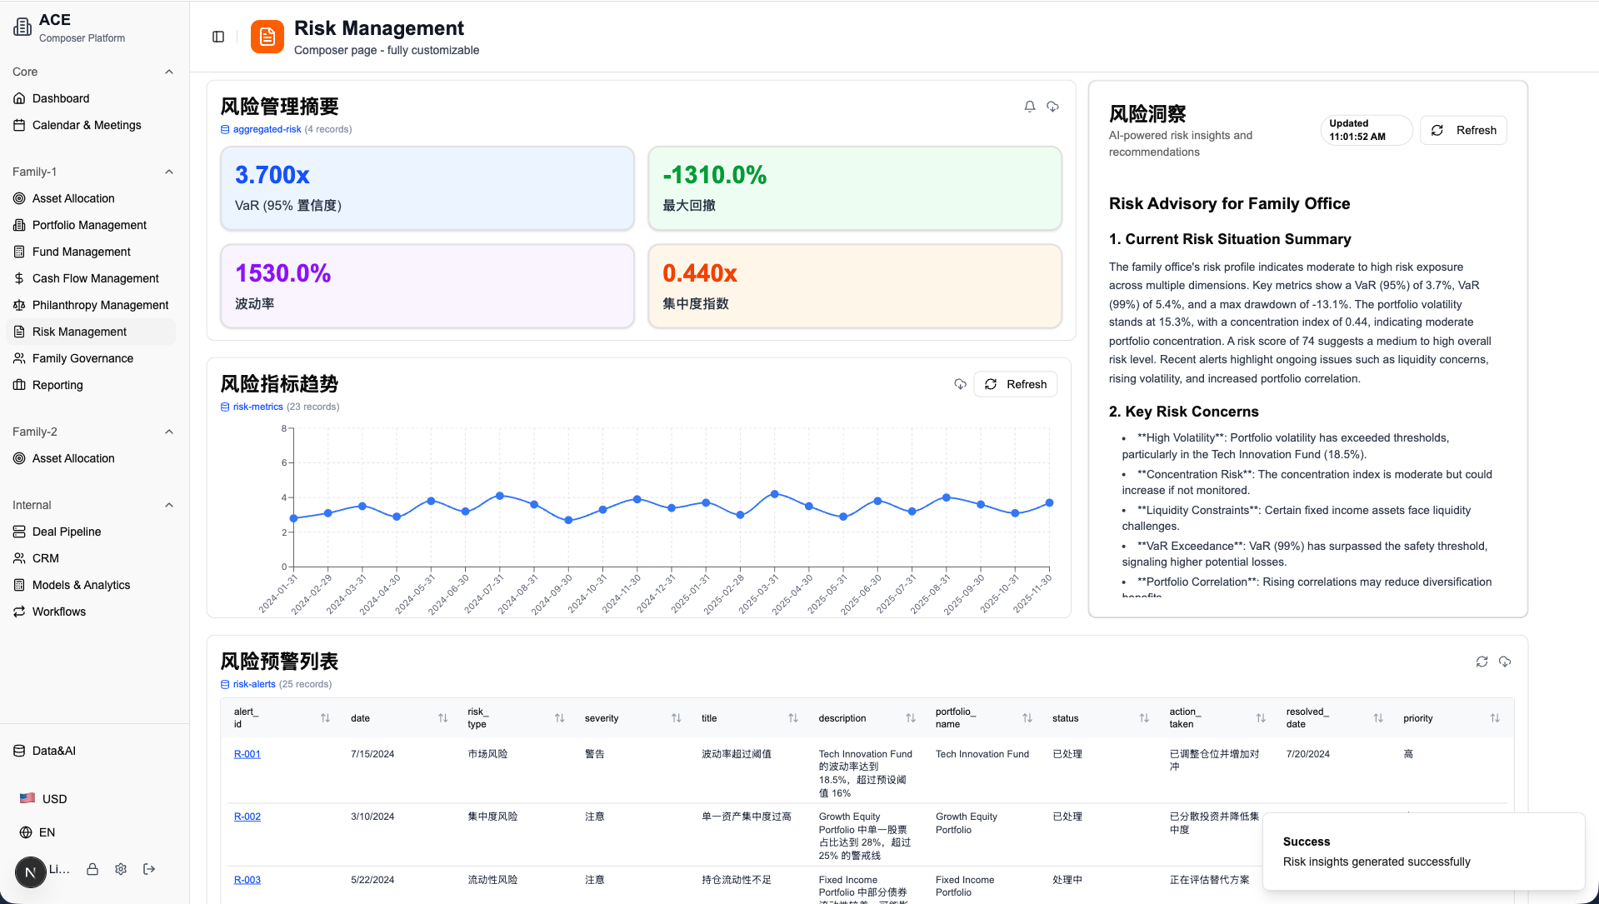Open alert R-001 link
Viewport: 1599px width, 904px height.
tap(247, 754)
